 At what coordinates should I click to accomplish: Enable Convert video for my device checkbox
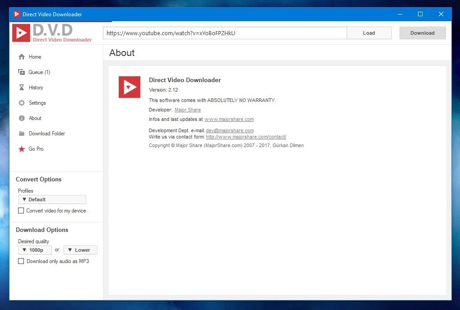21,211
